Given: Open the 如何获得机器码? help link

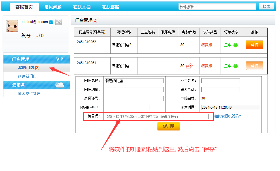Looking at the screenshot, I should pos(228,116).
